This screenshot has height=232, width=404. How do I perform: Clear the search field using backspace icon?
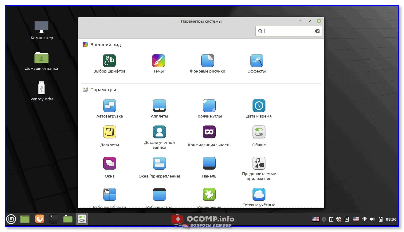pyautogui.click(x=317, y=31)
